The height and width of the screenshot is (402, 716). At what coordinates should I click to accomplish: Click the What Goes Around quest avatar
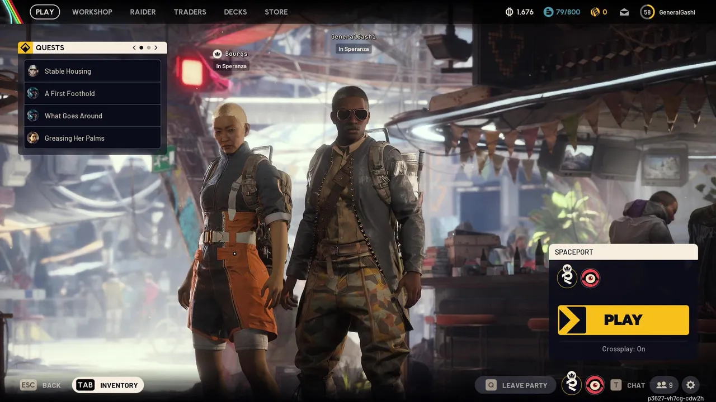[x=33, y=116]
